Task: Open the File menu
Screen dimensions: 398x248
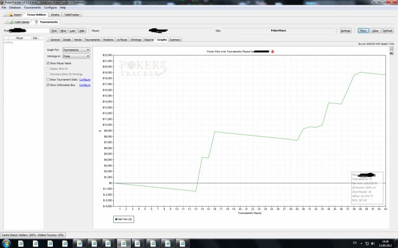Action: tap(4, 7)
